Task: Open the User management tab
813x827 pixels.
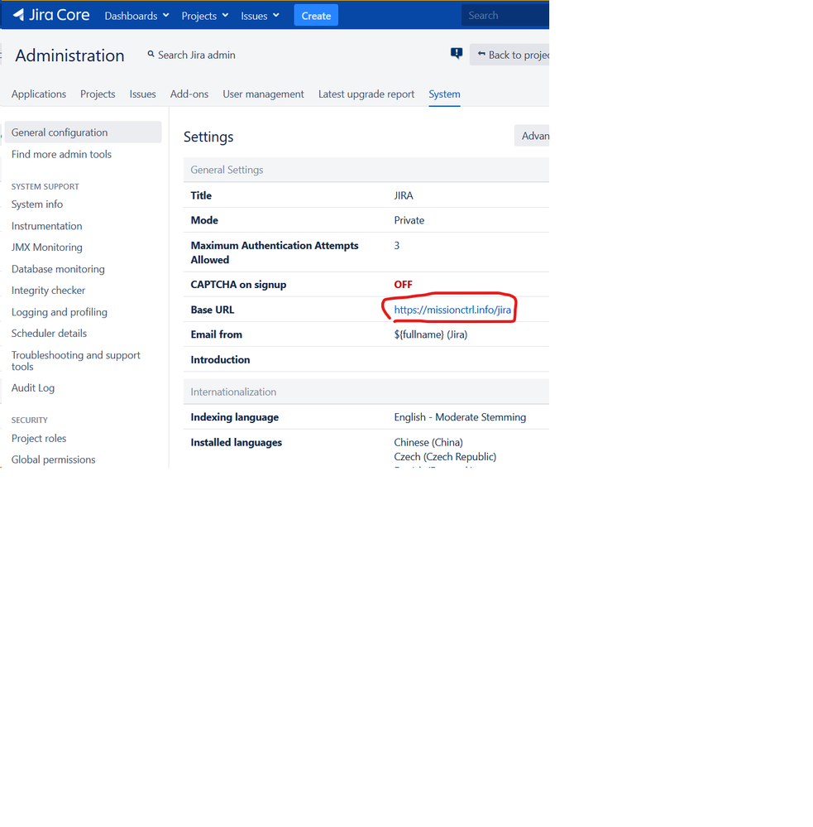Action: pyautogui.click(x=264, y=94)
